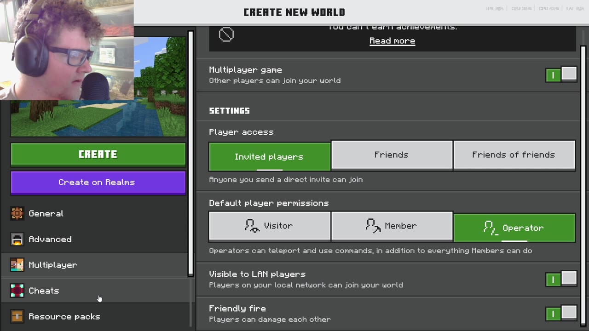Click the left sidebar scrollbar
This screenshot has width=589, height=331.
191,154
